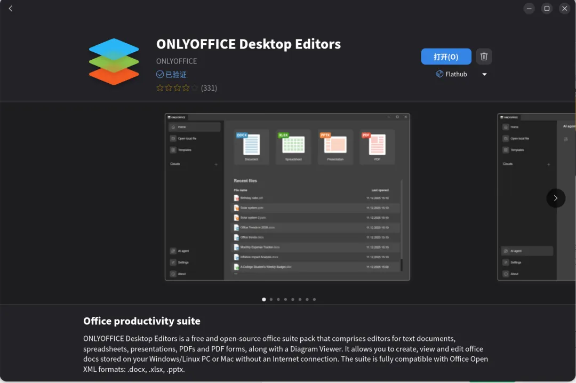This screenshot has height=383, width=576.
Task: Click AI agent in the second screenshot
Action: click(527, 251)
